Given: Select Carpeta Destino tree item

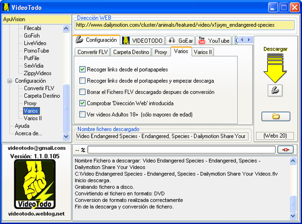Looking at the screenshot, I should coord(42,96).
